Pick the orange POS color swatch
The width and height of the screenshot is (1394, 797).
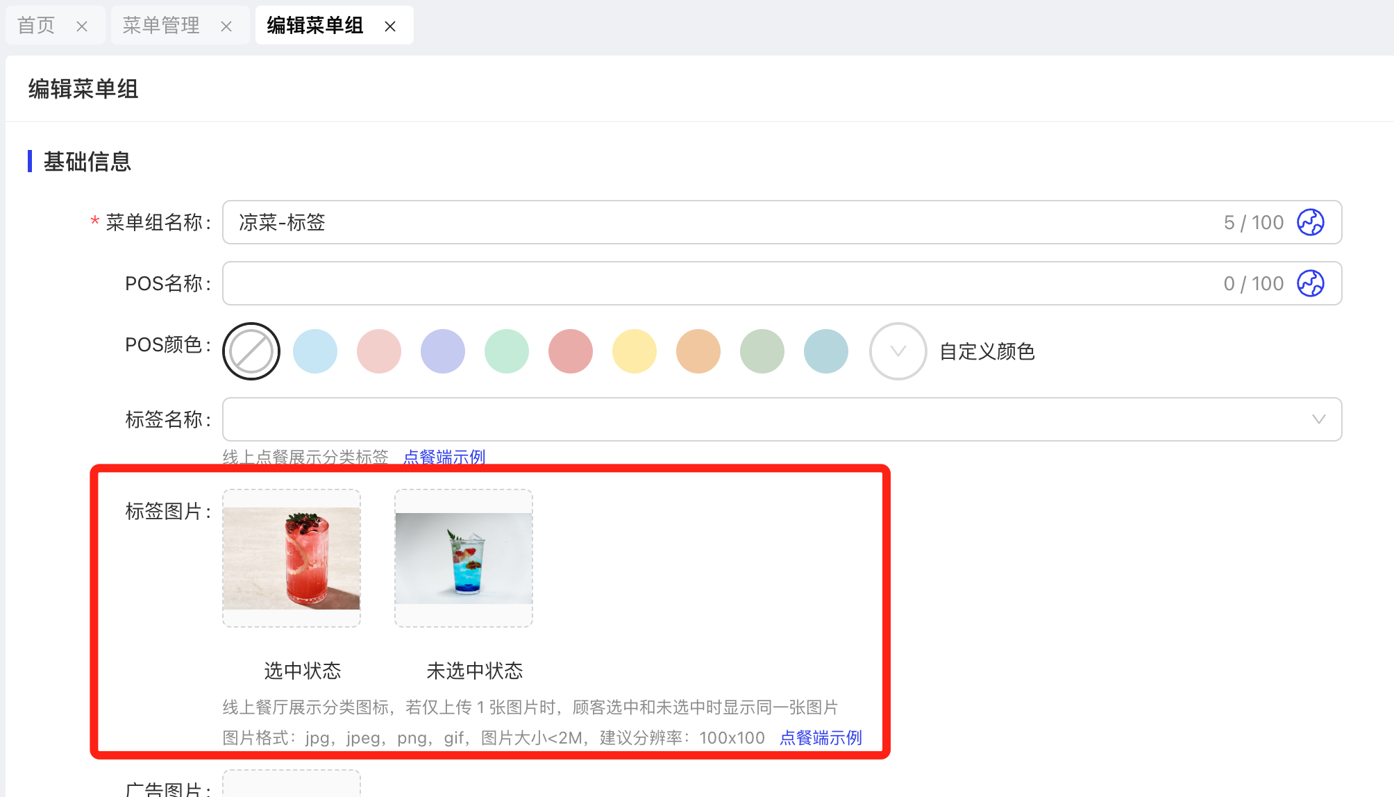click(698, 351)
